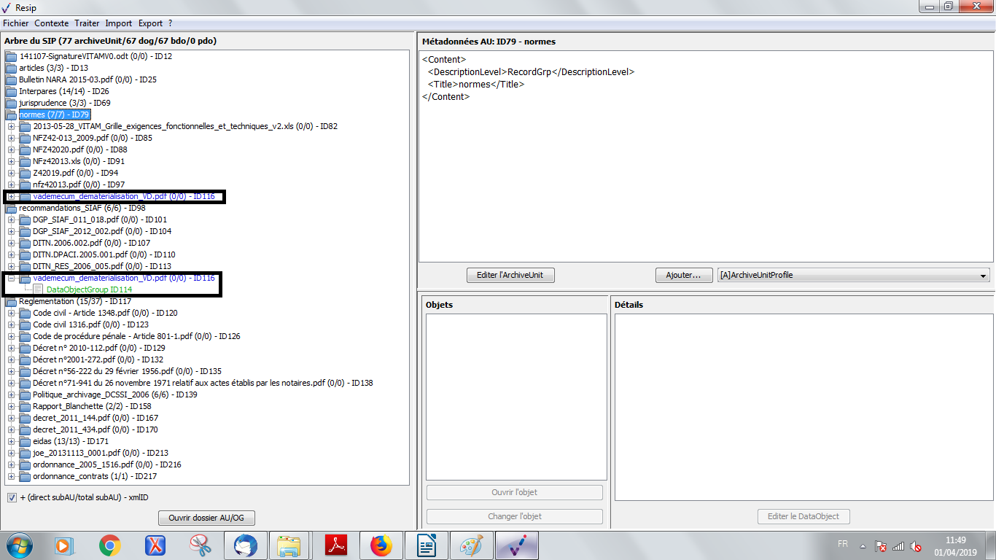Launch Firefox from the taskbar
Viewport: 996px width, 560px height.
click(381, 545)
